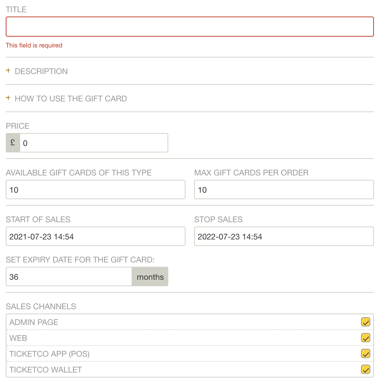Focus the empty Title field
Viewport: 384px width, 384px height.
tap(190, 27)
